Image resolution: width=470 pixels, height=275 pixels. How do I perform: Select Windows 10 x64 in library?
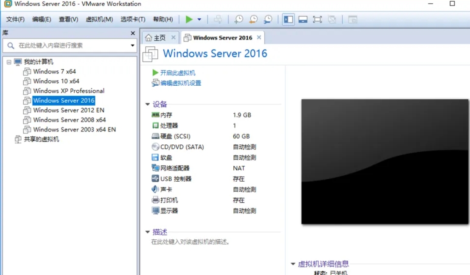click(56, 81)
